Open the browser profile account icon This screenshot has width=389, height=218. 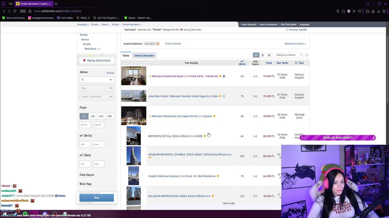pos(373,11)
